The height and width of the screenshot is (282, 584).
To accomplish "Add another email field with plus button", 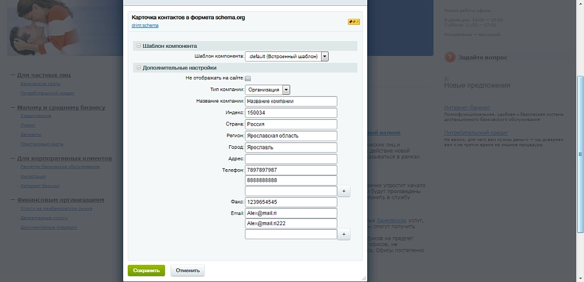I will [343, 234].
